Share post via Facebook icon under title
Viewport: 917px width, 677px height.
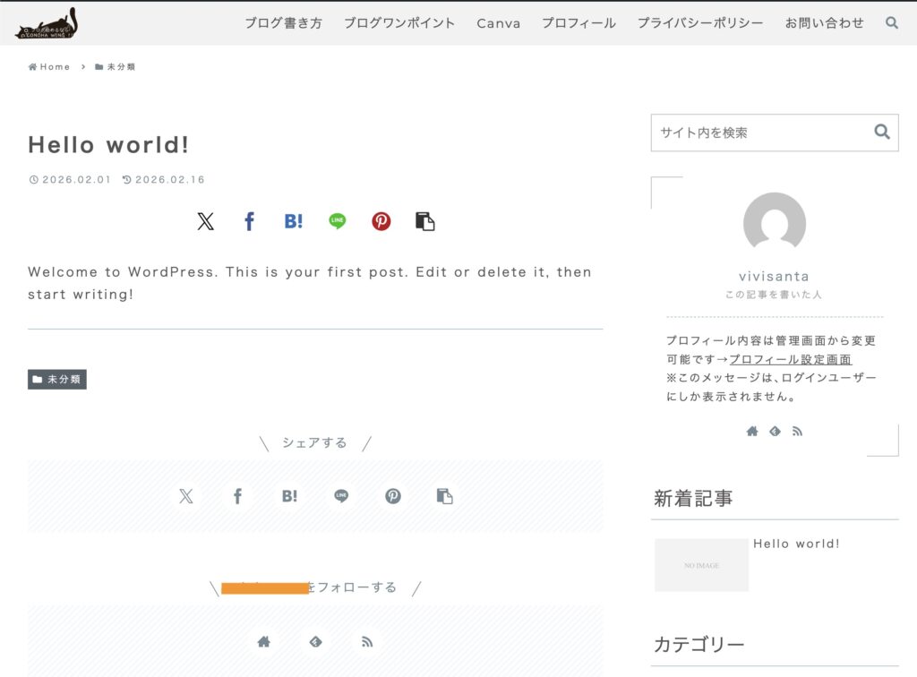249,221
